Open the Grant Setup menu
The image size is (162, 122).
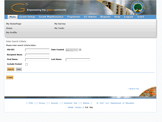27,17
